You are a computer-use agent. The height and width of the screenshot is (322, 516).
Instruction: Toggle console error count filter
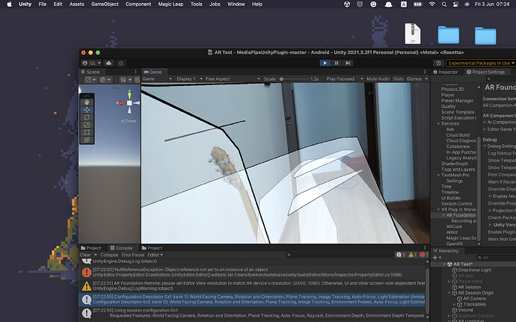424,255
